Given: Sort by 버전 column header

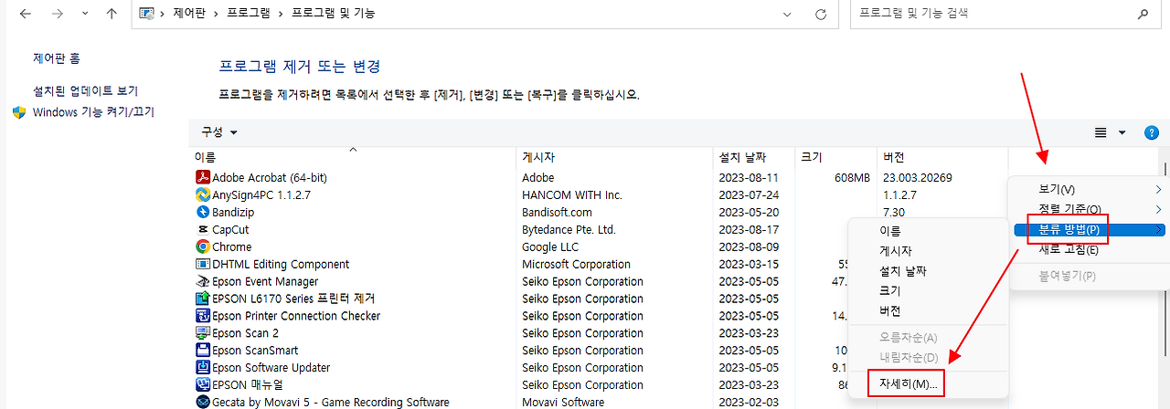Looking at the screenshot, I should coord(894,158).
